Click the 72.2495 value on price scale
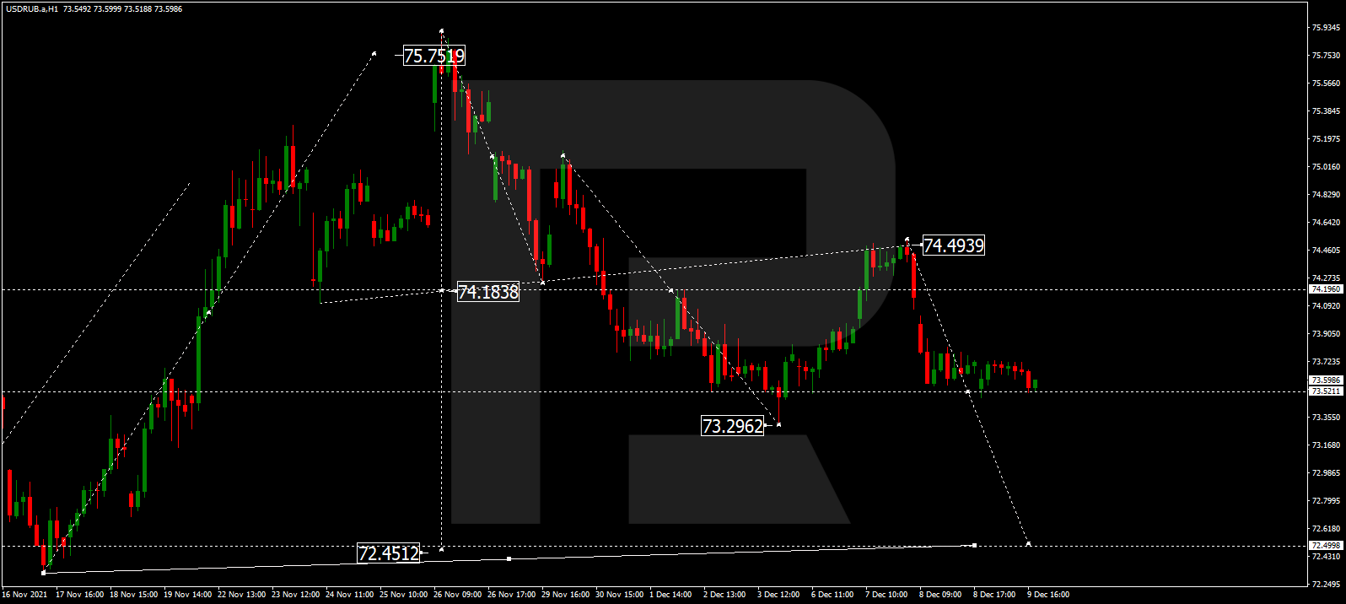Viewport: 1346px width, 604px height. pos(1325,584)
